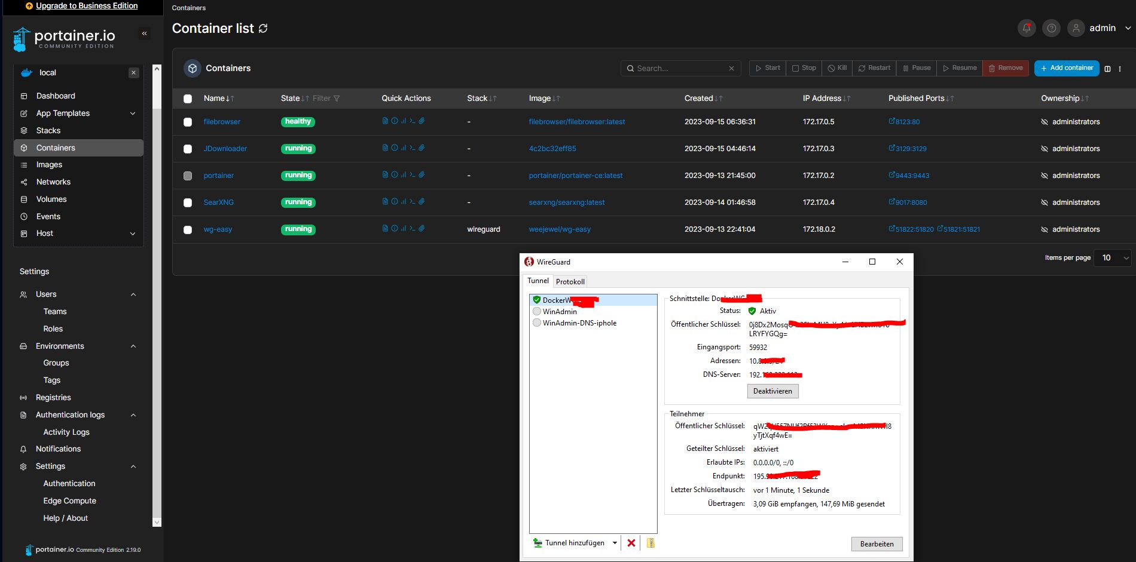Image resolution: width=1136 pixels, height=562 pixels.
Task: Open the help question-mark icon
Action: click(1051, 28)
